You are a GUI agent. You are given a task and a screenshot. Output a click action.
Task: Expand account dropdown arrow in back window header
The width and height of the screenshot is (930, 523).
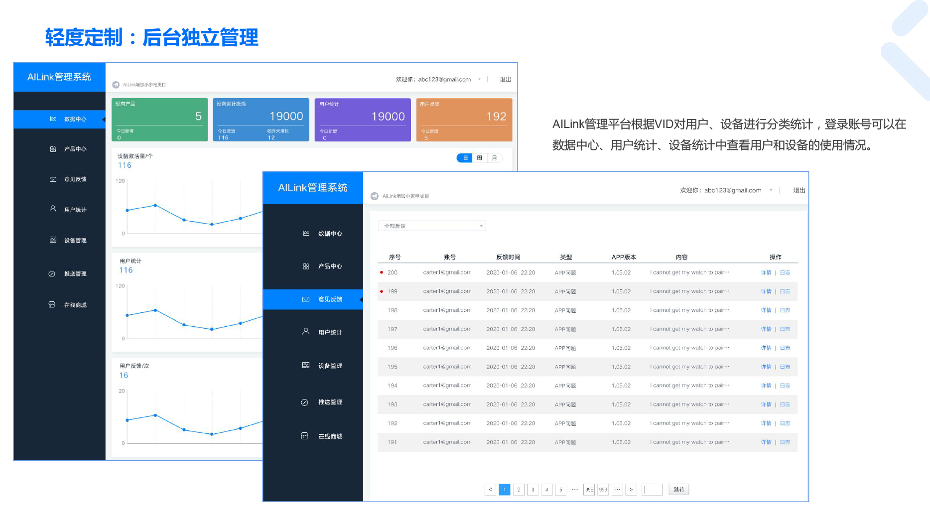479,79
